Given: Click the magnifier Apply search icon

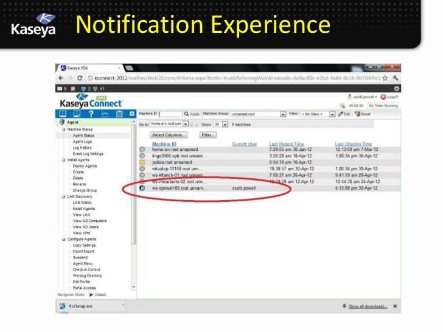Looking at the screenshot, I should coord(186,114).
